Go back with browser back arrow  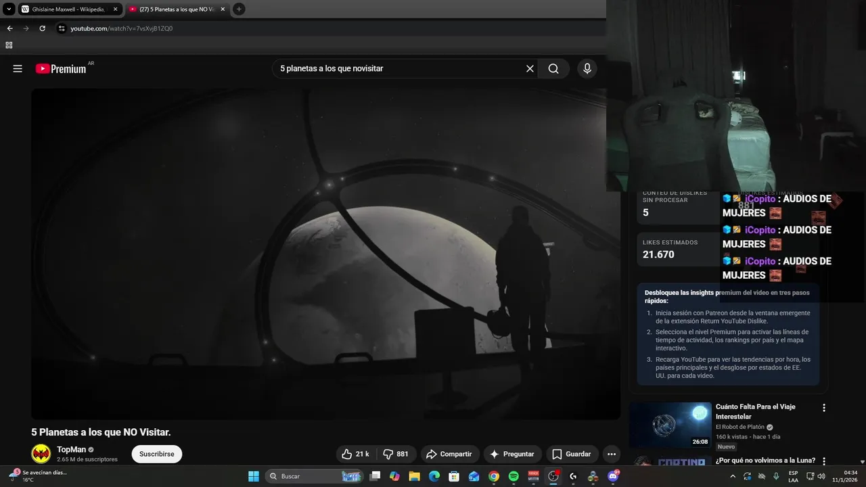(9, 28)
